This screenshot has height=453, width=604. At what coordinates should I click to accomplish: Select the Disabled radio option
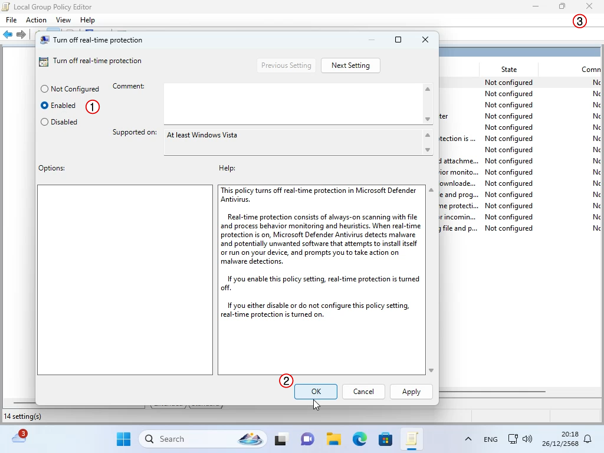click(x=45, y=122)
